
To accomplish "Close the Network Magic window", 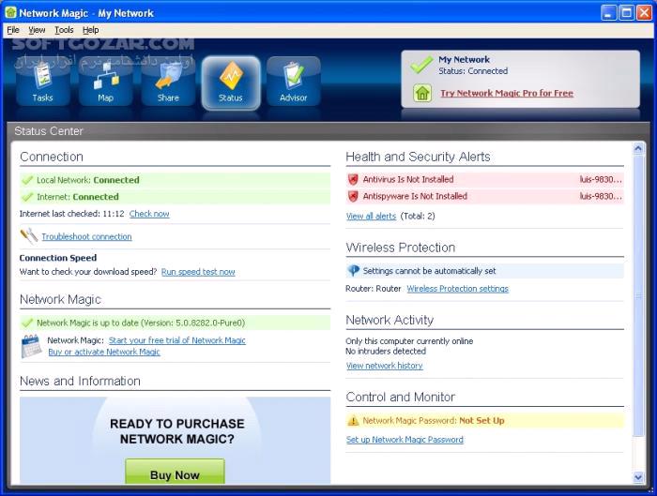I will [x=645, y=13].
